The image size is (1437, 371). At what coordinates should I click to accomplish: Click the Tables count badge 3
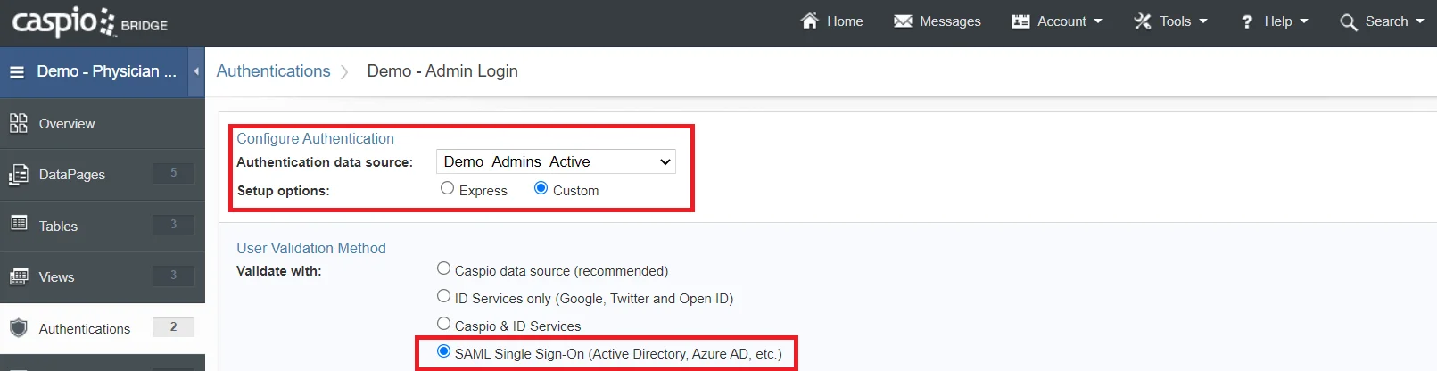point(173,224)
